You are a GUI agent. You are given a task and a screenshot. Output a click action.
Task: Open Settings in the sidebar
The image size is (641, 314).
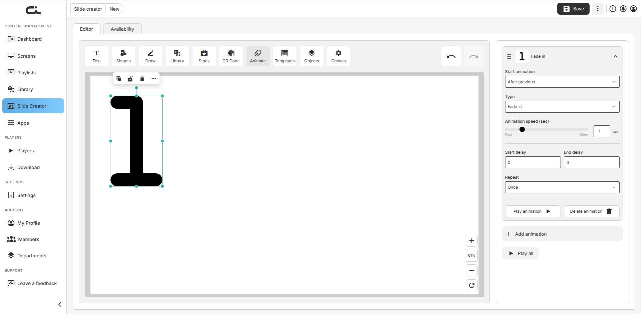[x=33, y=195]
